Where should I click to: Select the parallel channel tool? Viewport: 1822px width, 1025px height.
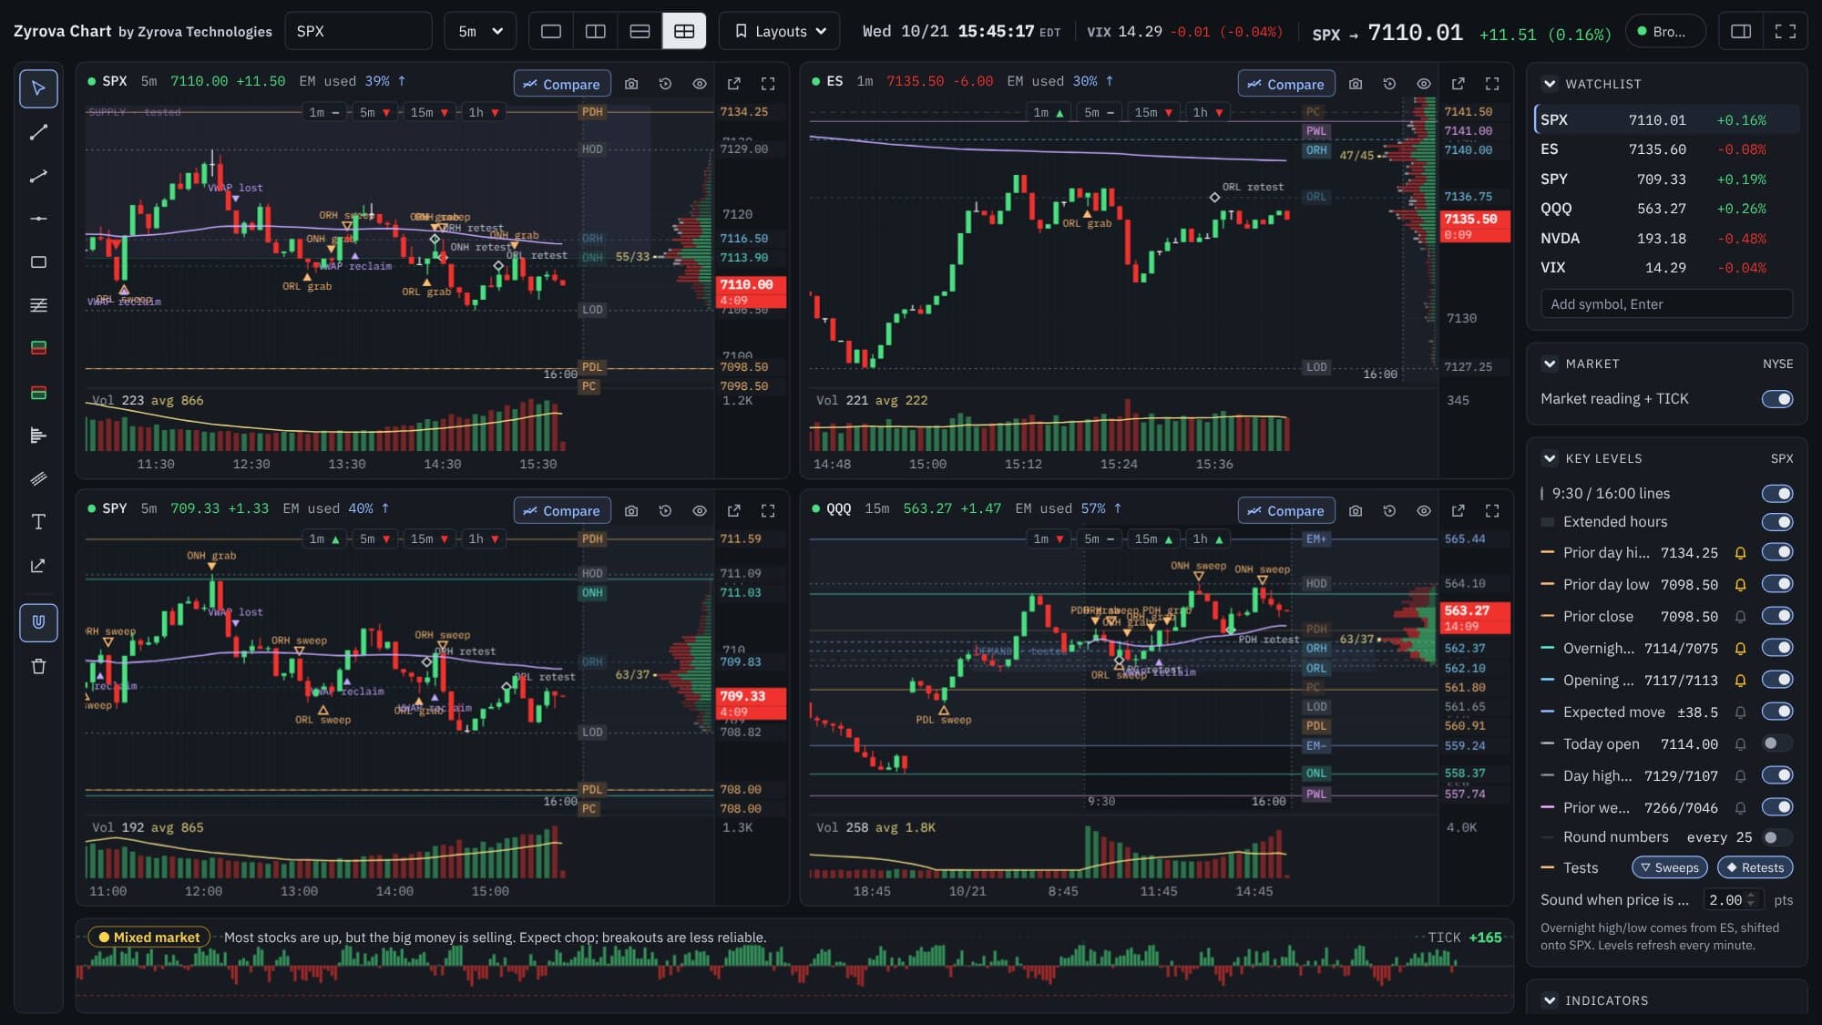coord(38,478)
